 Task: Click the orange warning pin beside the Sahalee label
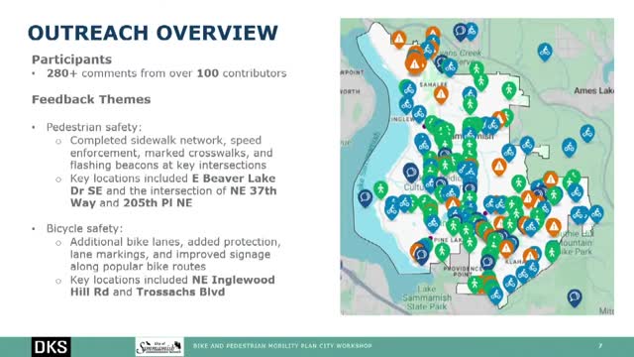coord(441,94)
